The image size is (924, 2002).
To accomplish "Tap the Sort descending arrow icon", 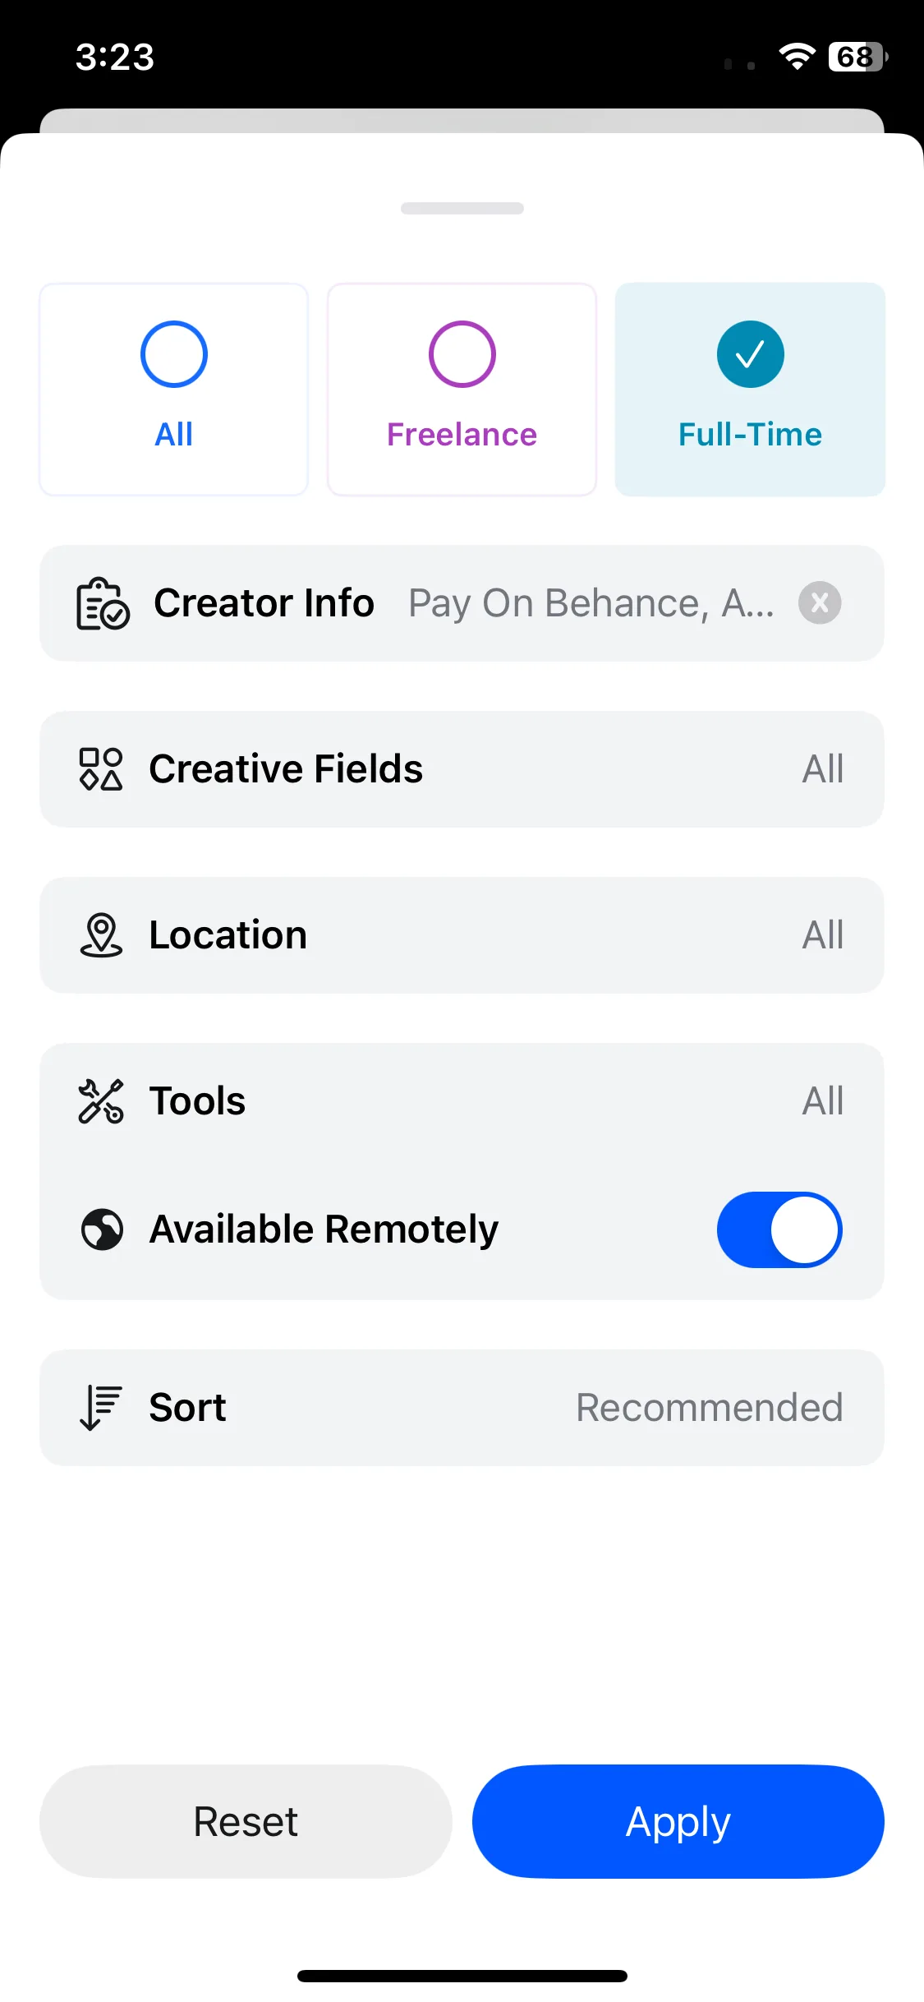I will pyautogui.click(x=101, y=1408).
